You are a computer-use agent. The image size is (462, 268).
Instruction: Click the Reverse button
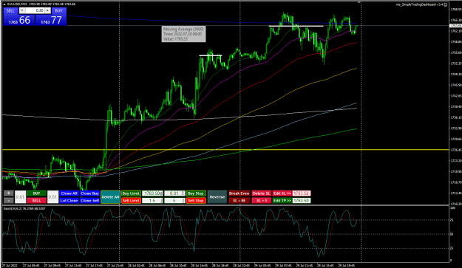217,197
